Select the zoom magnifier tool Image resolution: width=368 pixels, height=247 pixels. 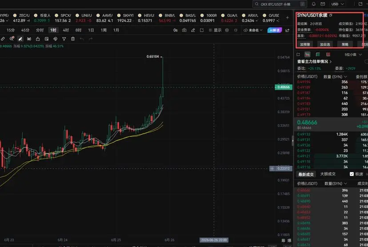(x=12, y=39)
